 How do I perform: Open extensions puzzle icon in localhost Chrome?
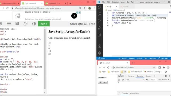pyautogui.click(x=164, y=67)
